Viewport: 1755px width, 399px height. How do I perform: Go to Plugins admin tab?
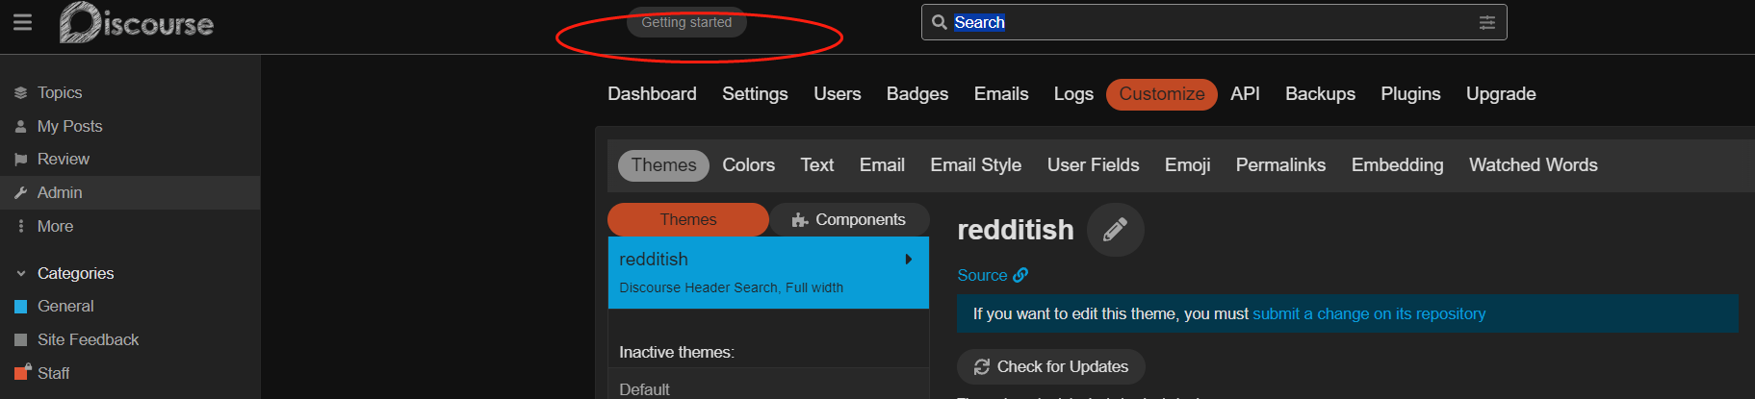[1409, 94]
